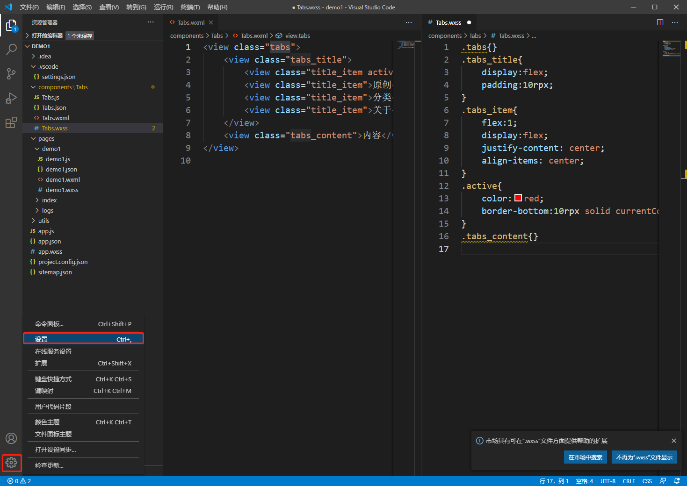The height and width of the screenshot is (486, 687).
Task: Click the Accounts icon in the Activity Bar
Action: (11, 438)
